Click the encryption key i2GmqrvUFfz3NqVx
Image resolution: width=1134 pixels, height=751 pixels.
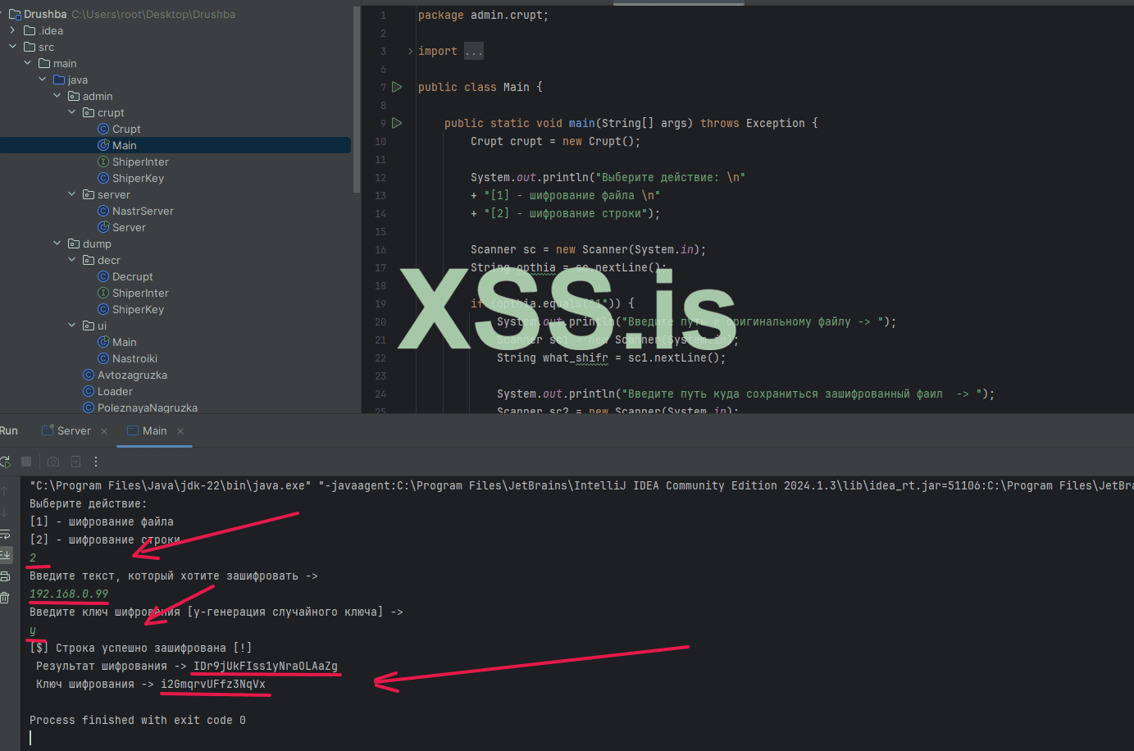coord(213,684)
